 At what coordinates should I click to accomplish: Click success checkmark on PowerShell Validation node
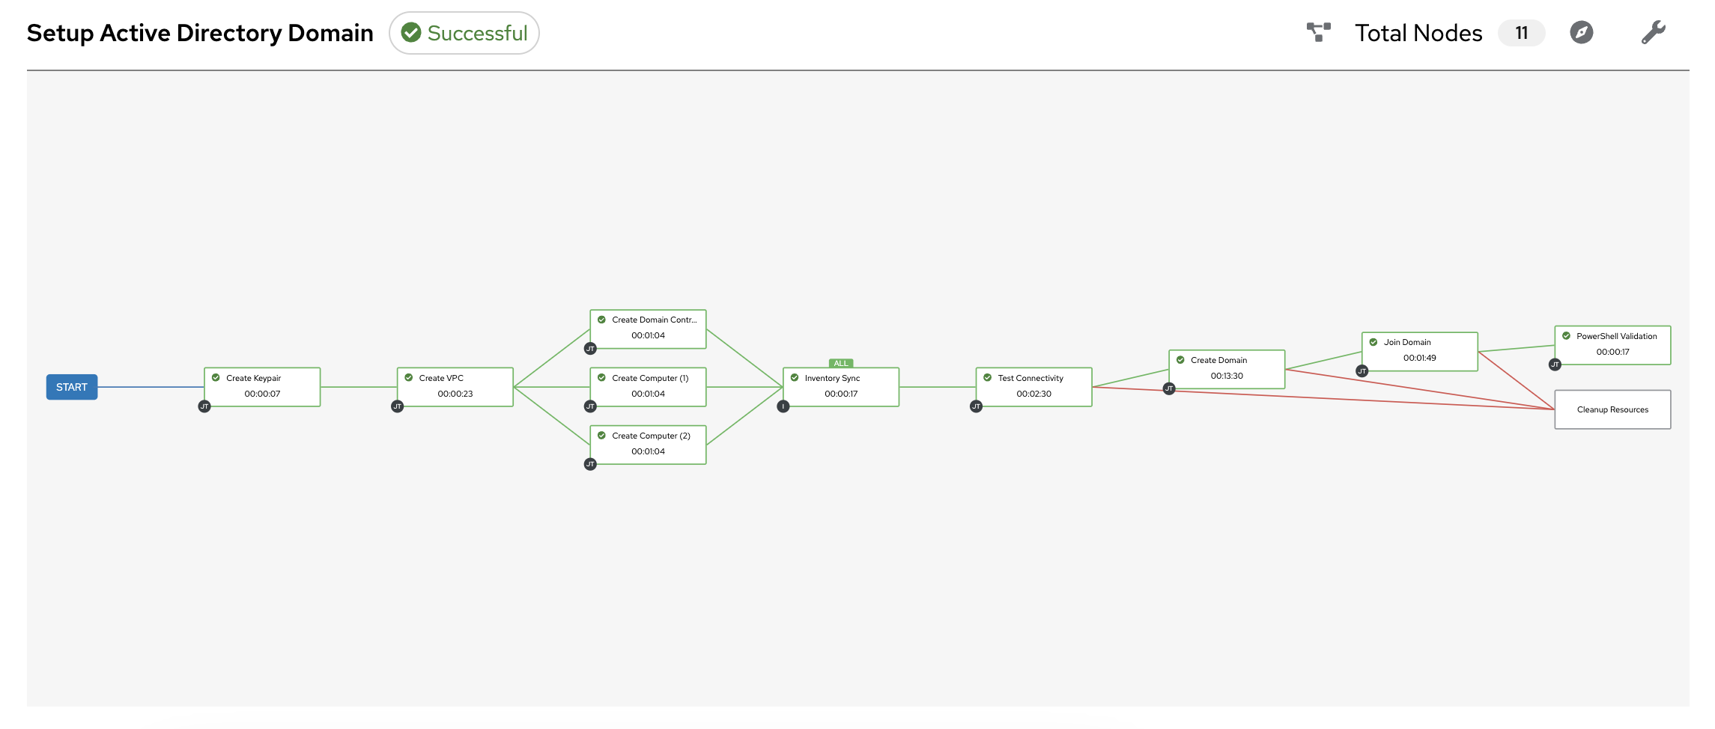[1565, 335]
